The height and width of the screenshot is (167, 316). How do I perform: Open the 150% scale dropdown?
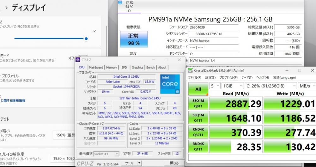[x=64, y=135]
